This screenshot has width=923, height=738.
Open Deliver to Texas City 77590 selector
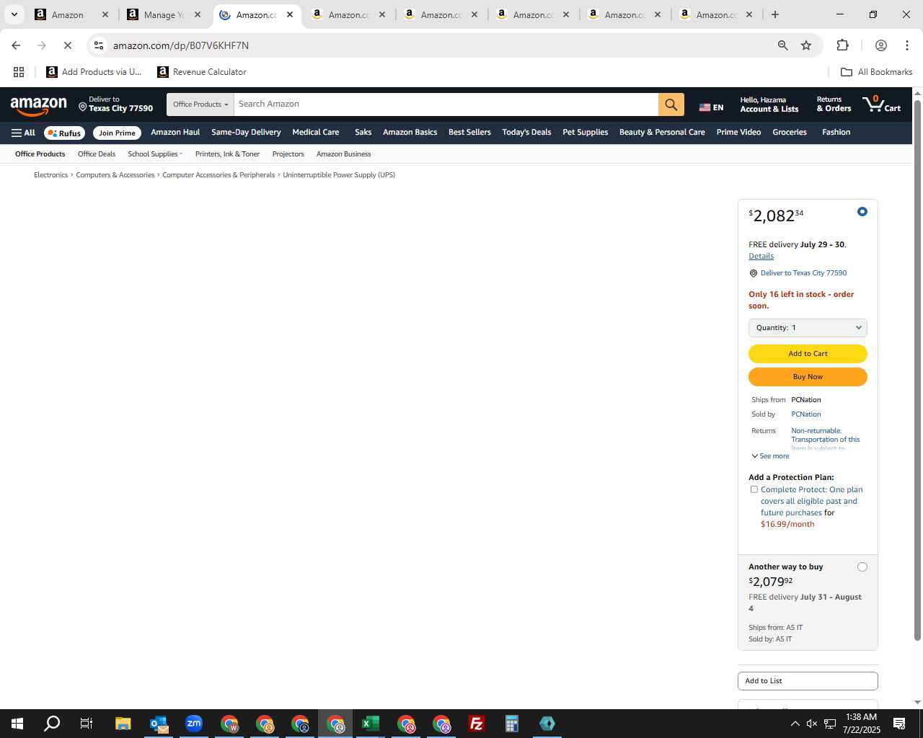tap(115, 105)
